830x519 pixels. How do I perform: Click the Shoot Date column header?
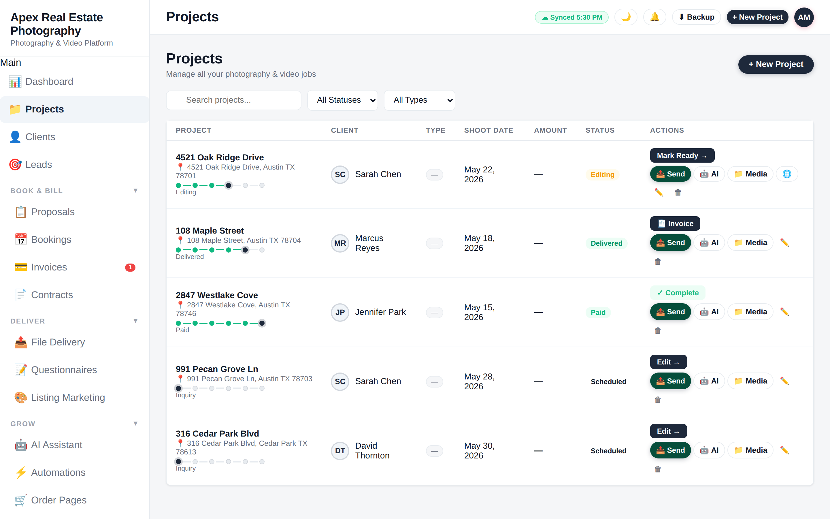click(x=488, y=130)
